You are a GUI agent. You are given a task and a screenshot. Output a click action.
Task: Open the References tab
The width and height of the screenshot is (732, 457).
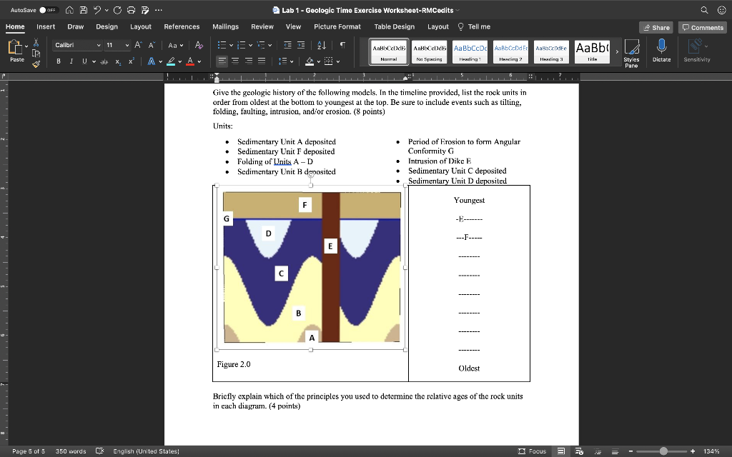pos(182,26)
